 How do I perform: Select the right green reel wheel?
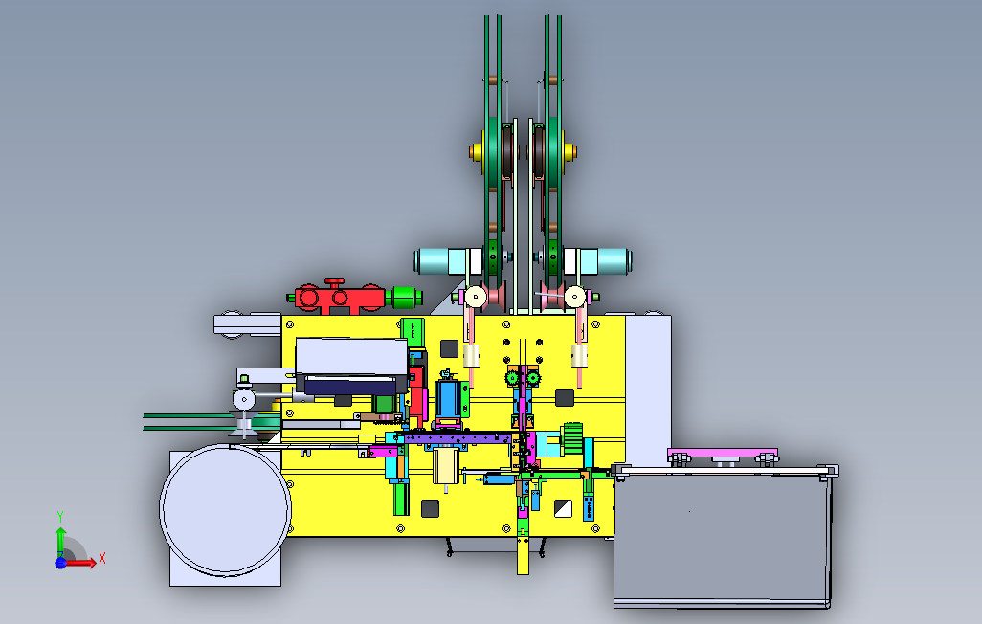tap(552, 153)
